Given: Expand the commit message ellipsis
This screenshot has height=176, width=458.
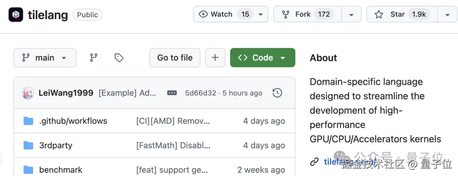Looking at the screenshot, I should point(172,93).
